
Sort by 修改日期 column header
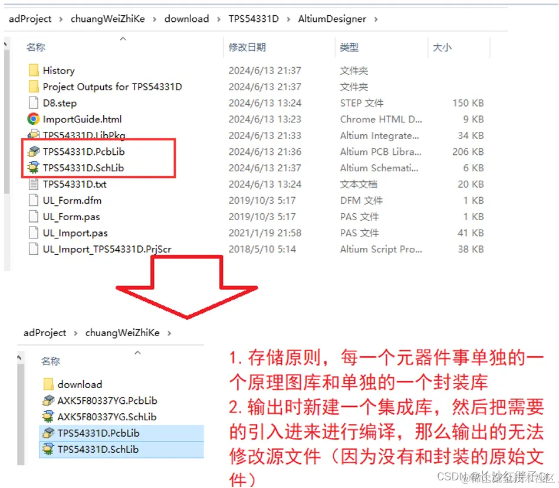tap(247, 47)
